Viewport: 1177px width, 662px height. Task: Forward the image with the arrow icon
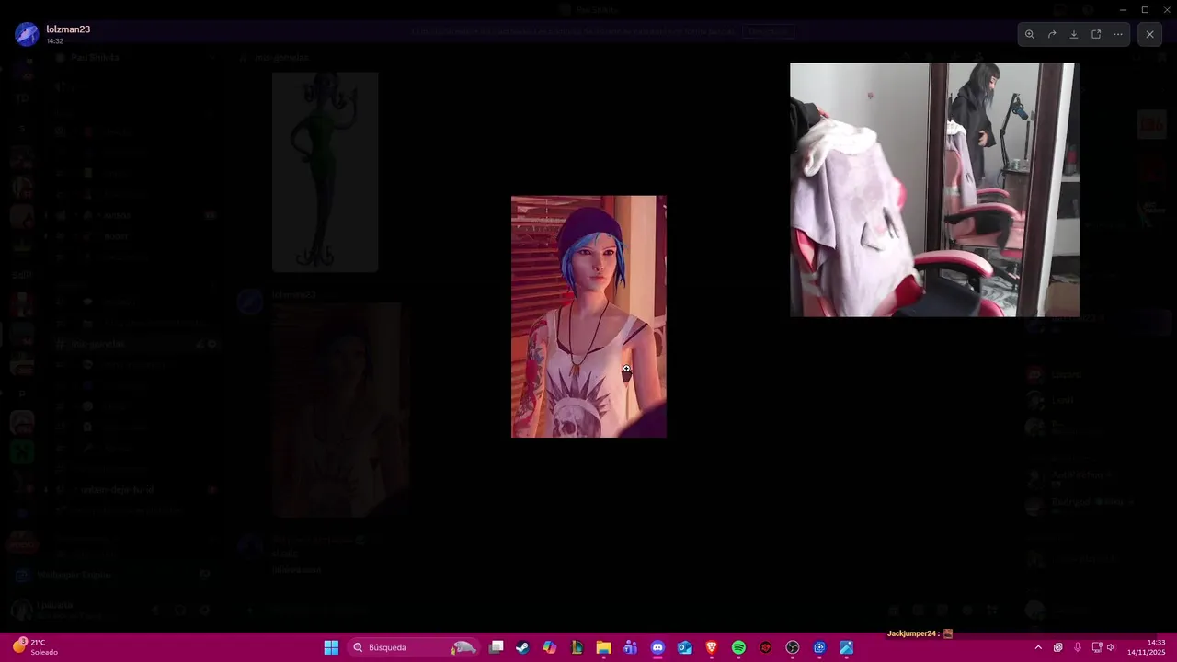pyautogui.click(x=1052, y=34)
